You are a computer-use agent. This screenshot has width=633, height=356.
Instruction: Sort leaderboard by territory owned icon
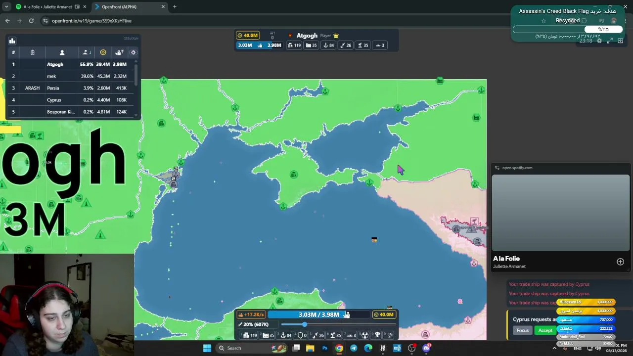coord(86,52)
